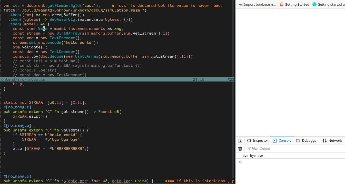This screenshot has height=184, width=345.
Task: Click 'const sim' declaration line
Action: (x=68, y=29)
